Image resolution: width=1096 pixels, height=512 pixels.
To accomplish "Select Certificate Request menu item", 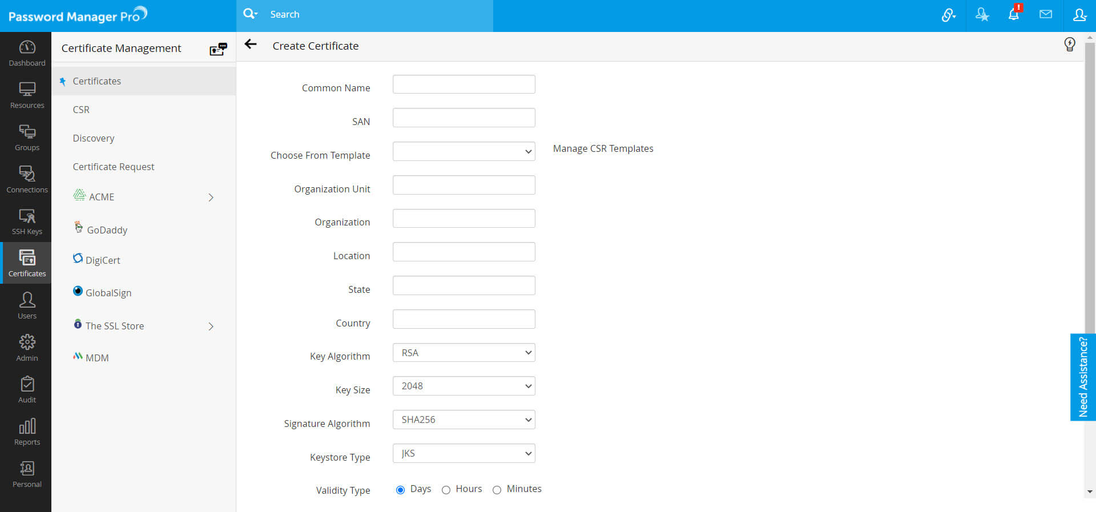I will coord(114,167).
